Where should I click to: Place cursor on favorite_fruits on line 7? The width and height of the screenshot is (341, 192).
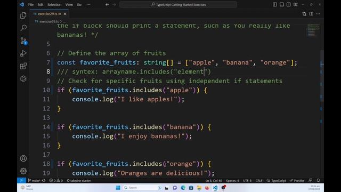108,62
